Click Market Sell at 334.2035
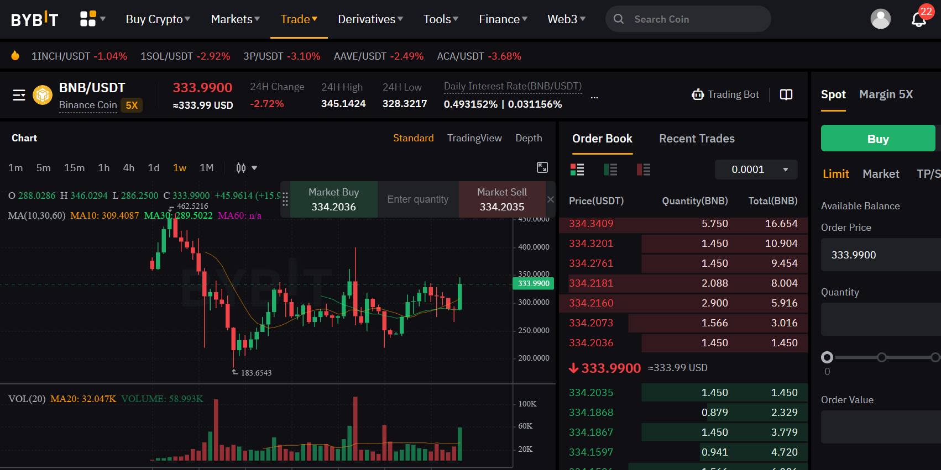 click(502, 199)
